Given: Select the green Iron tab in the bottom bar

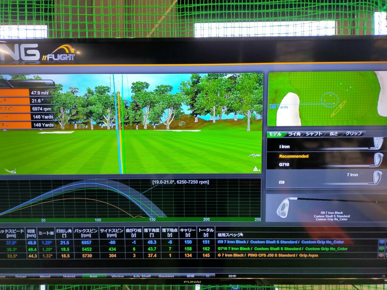Looking at the screenshot, I should tap(94, 276).
